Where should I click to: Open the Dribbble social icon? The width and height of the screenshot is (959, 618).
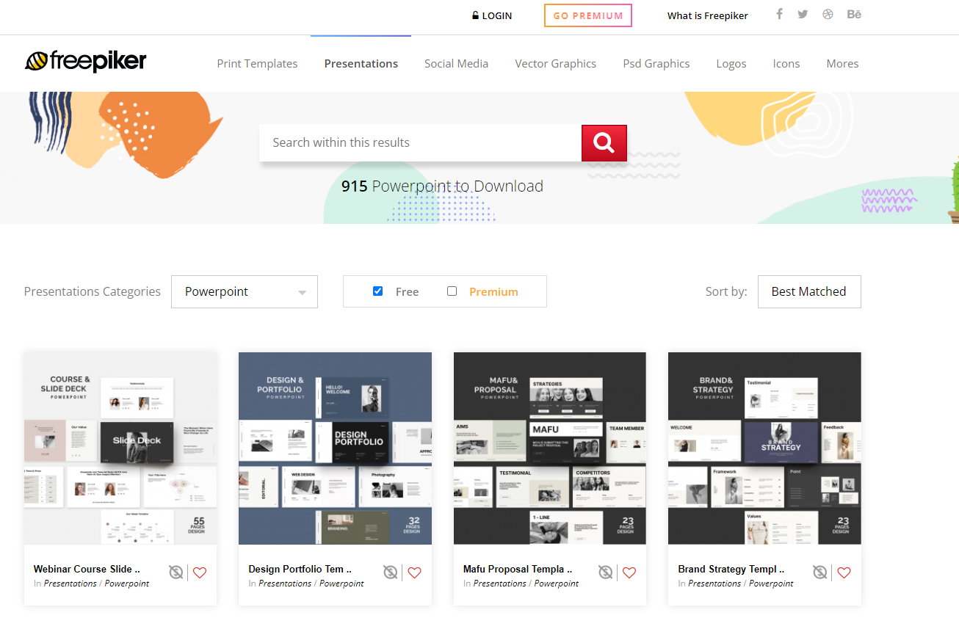pyautogui.click(x=828, y=14)
